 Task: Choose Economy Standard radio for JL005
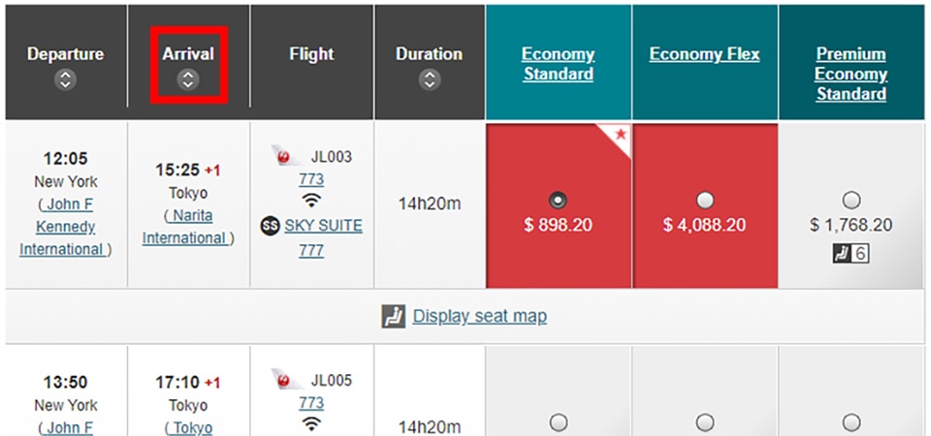[559, 422]
